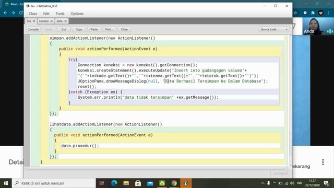Click the battery tray icon
Viewport: 334px width, 188px height.
(280, 183)
